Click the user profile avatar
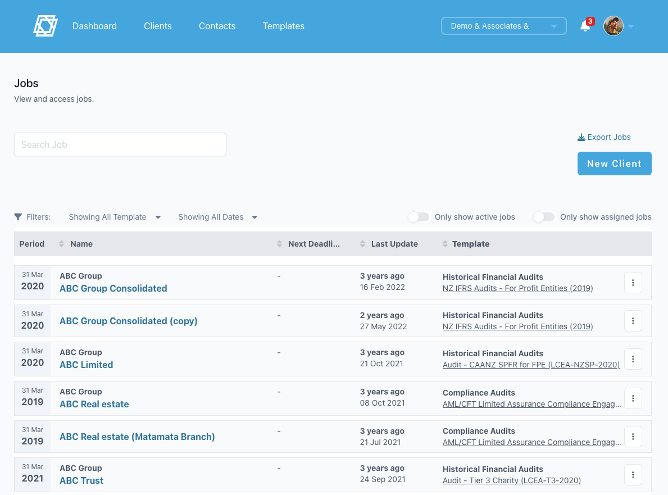The image size is (668, 495). pyautogui.click(x=613, y=26)
